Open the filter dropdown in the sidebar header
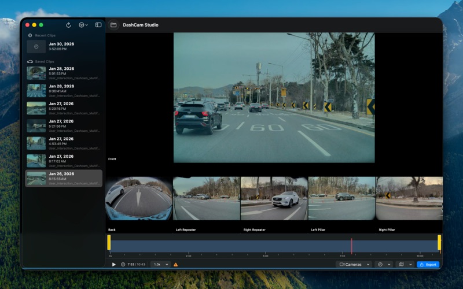463x289 pixels. pos(83,25)
